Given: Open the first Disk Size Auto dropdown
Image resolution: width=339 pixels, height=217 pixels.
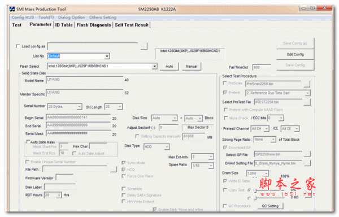Looking at the screenshot, I should click(175, 118).
